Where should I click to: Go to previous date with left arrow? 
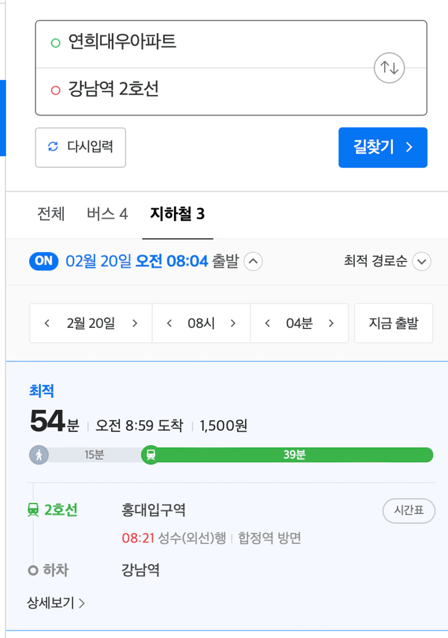[x=47, y=323]
